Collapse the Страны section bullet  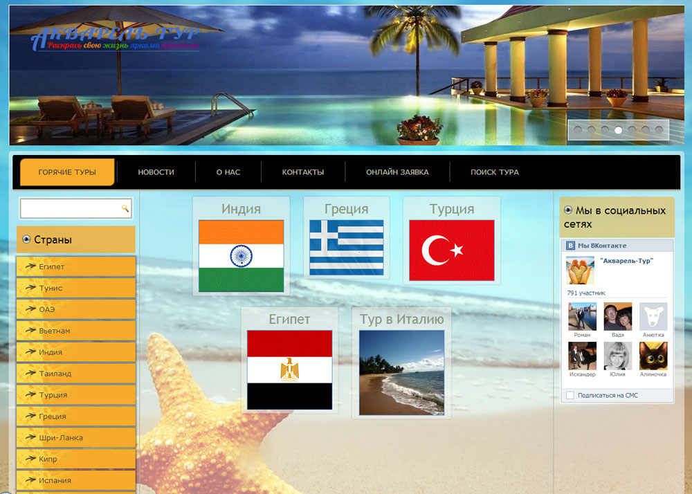point(26,239)
